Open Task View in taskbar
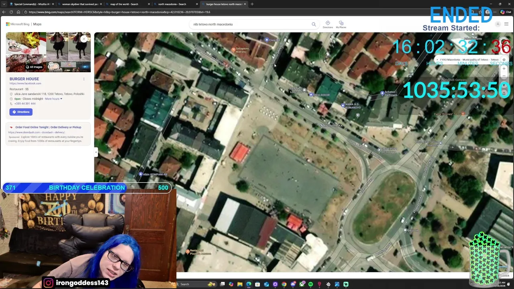This screenshot has width=514, height=289. 222,284
